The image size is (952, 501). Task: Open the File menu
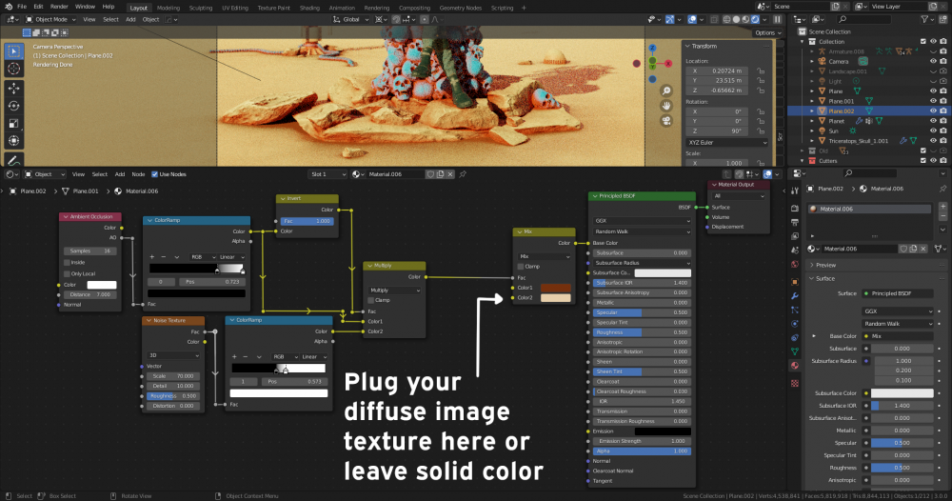coord(22,7)
